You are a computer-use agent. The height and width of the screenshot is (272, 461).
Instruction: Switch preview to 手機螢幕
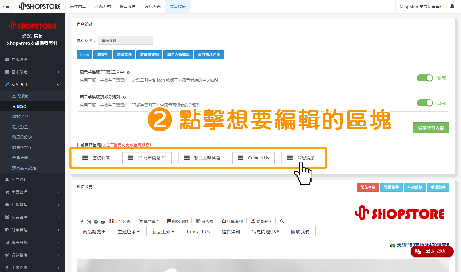tap(438, 187)
